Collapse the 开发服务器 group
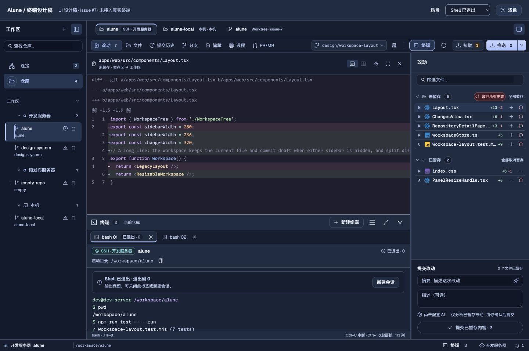This screenshot has height=351, width=529. [x=19, y=116]
